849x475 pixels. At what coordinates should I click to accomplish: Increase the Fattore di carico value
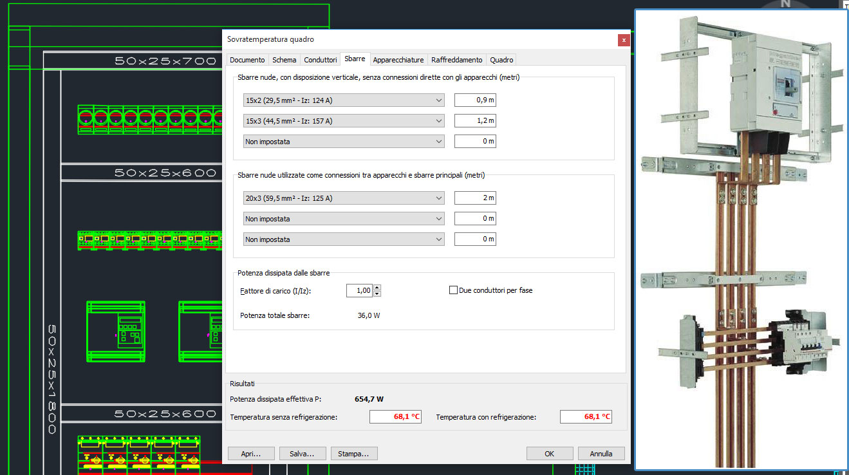(377, 287)
